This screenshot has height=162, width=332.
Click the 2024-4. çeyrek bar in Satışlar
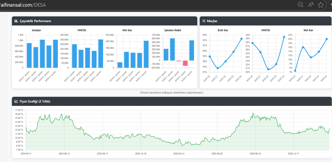coord(29,55)
